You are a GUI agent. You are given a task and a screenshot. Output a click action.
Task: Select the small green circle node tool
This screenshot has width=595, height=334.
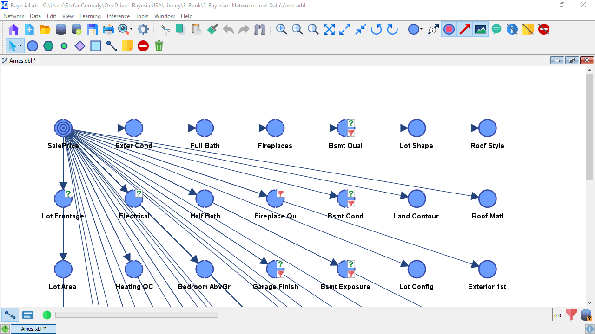pos(64,46)
